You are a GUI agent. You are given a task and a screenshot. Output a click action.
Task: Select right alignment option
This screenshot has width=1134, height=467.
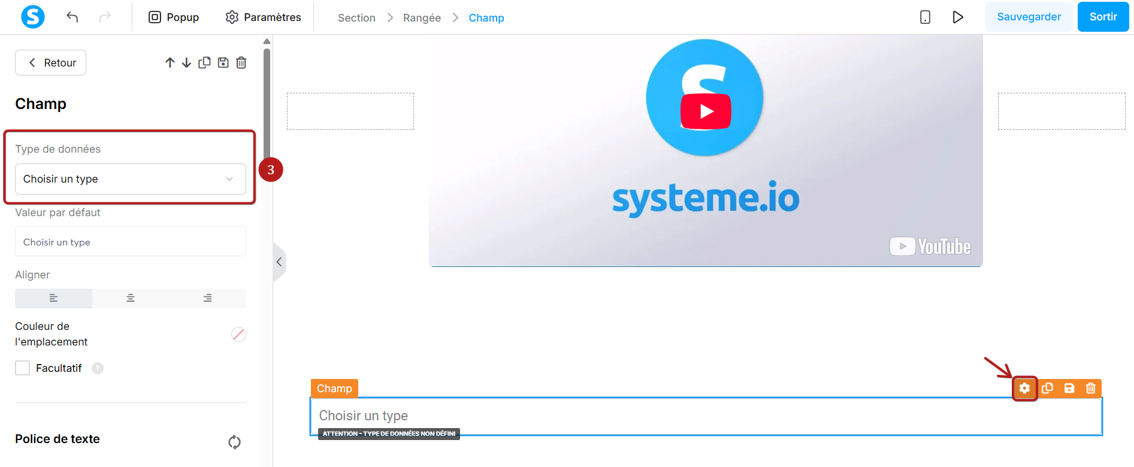[208, 298]
